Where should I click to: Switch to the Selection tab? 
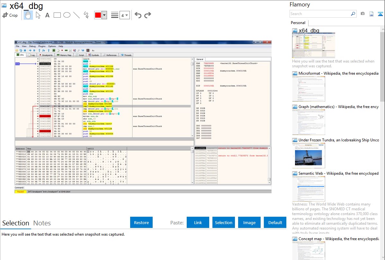pyautogui.click(x=16, y=223)
